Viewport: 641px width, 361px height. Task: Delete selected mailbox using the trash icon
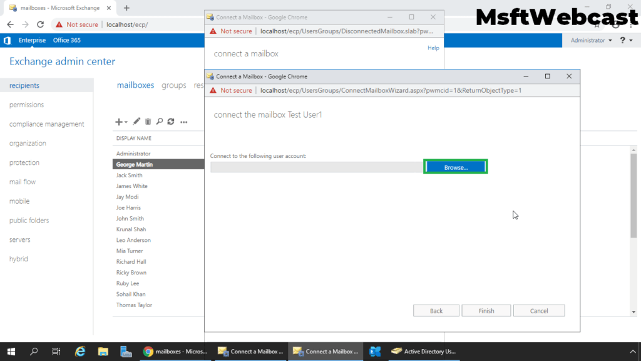pyautogui.click(x=148, y=122)
